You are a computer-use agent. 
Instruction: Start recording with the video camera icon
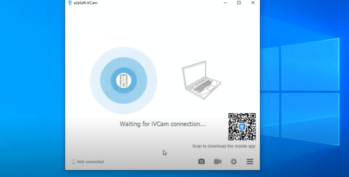[x=218, y=161]
